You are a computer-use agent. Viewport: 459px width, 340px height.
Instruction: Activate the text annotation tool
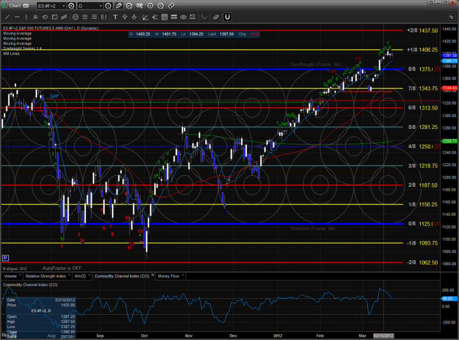[115, 17]
